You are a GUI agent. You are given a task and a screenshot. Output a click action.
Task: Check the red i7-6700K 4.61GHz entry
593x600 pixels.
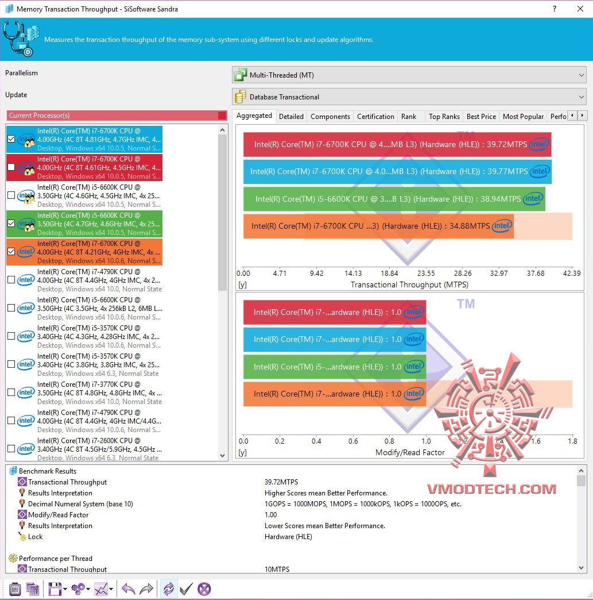click(x=11, y=167)
